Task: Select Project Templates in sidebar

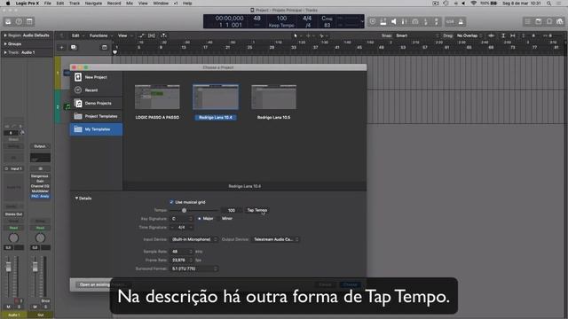Action: pos(96,116)
